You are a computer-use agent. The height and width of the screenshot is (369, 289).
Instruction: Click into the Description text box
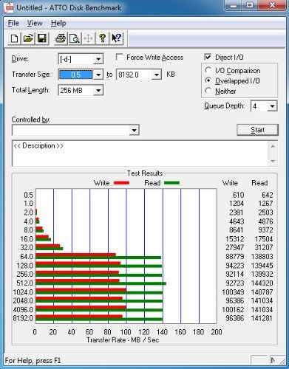tap(140, 154)
